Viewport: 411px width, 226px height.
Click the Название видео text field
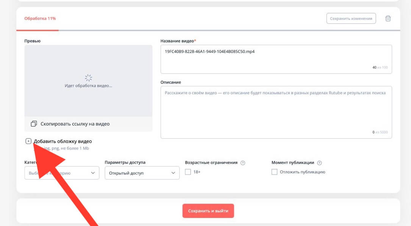pos(276,59)
